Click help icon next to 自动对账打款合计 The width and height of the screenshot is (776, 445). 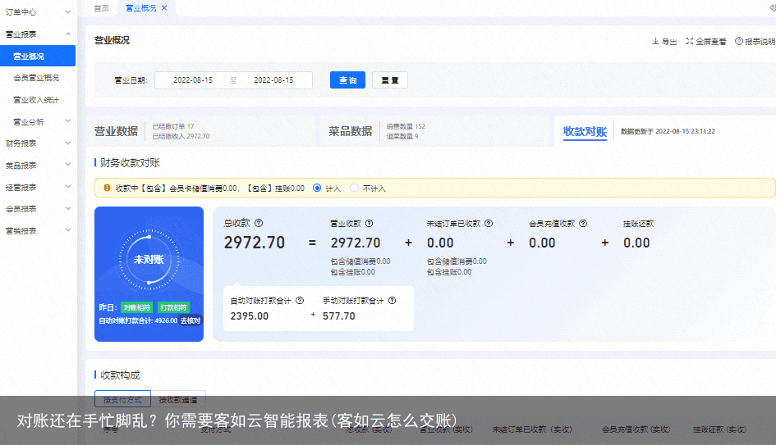(x=300, y=300)
